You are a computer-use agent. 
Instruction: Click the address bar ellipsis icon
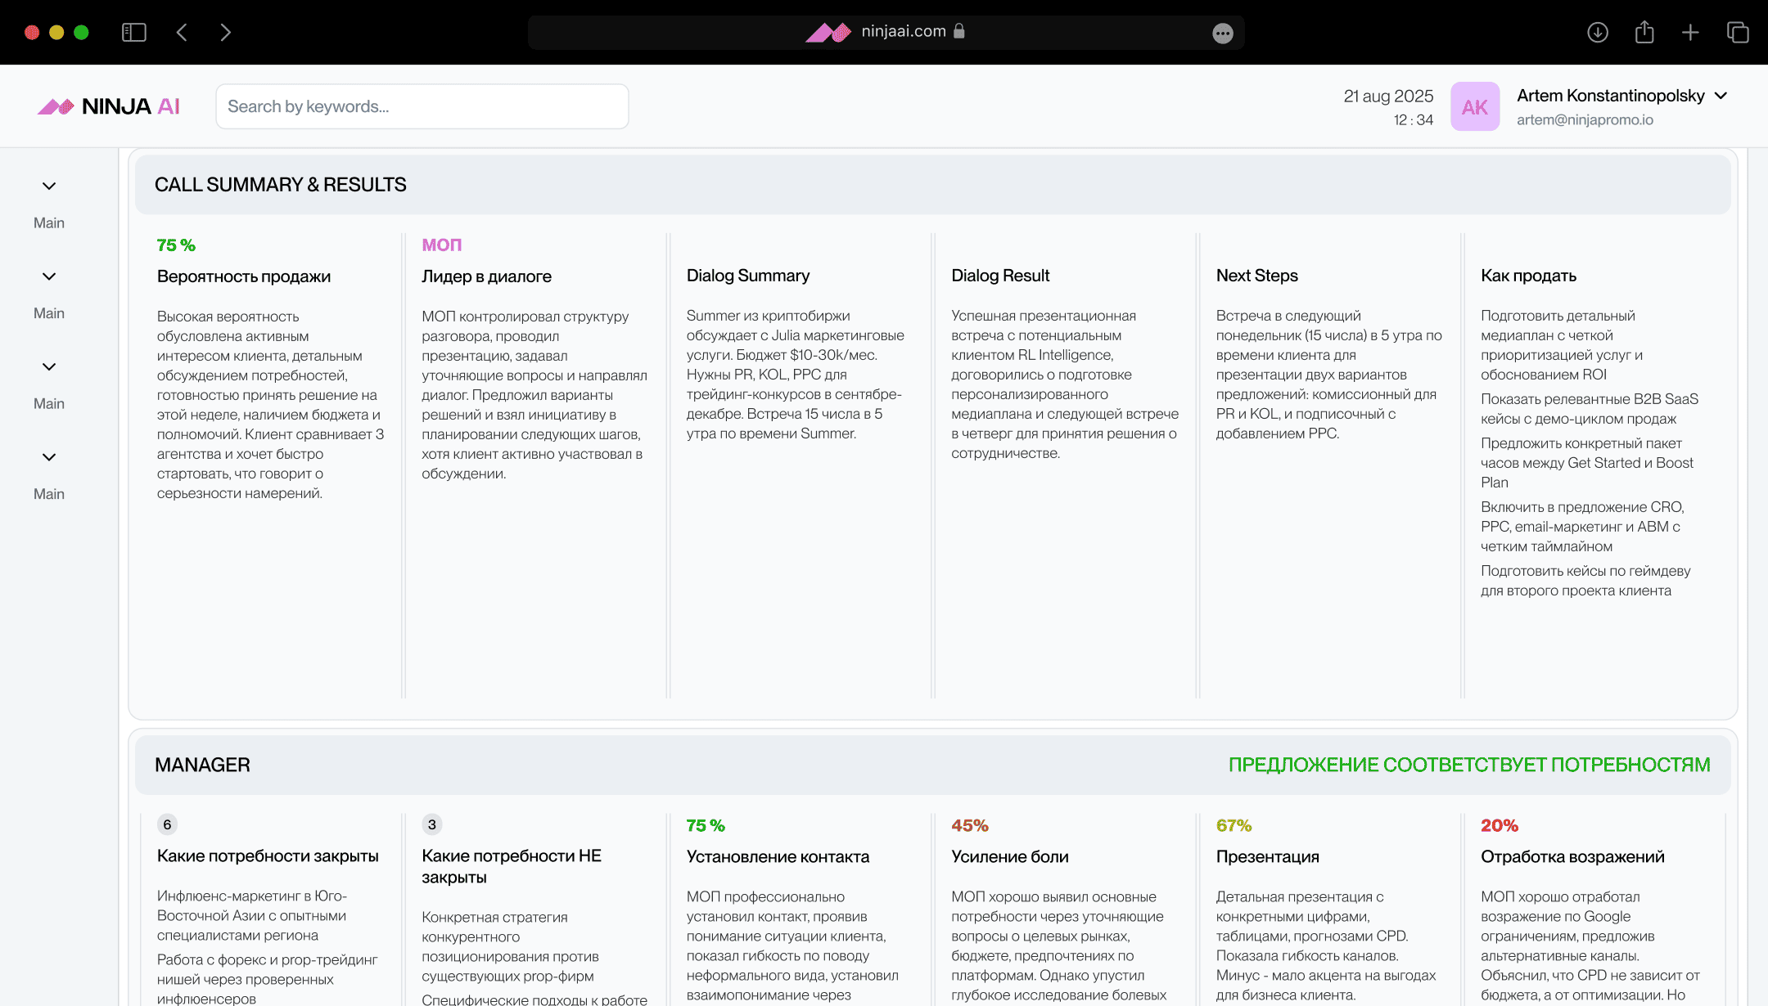coord(1222,33)
